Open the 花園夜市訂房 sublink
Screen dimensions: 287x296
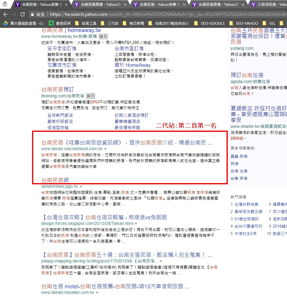coord(62,65)
